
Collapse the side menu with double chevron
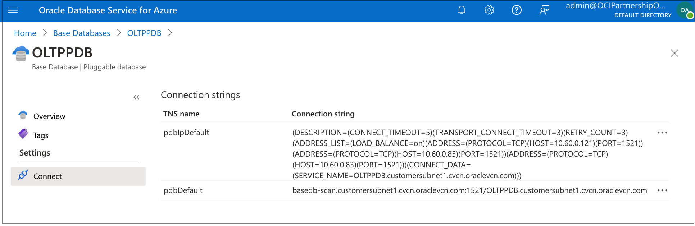(x=136, y=97)
